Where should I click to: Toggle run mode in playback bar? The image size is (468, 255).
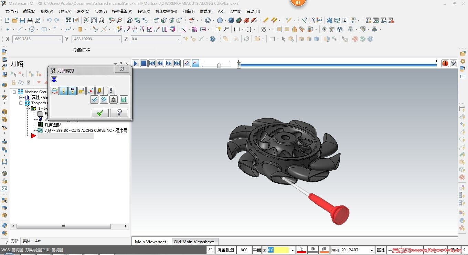195,63
